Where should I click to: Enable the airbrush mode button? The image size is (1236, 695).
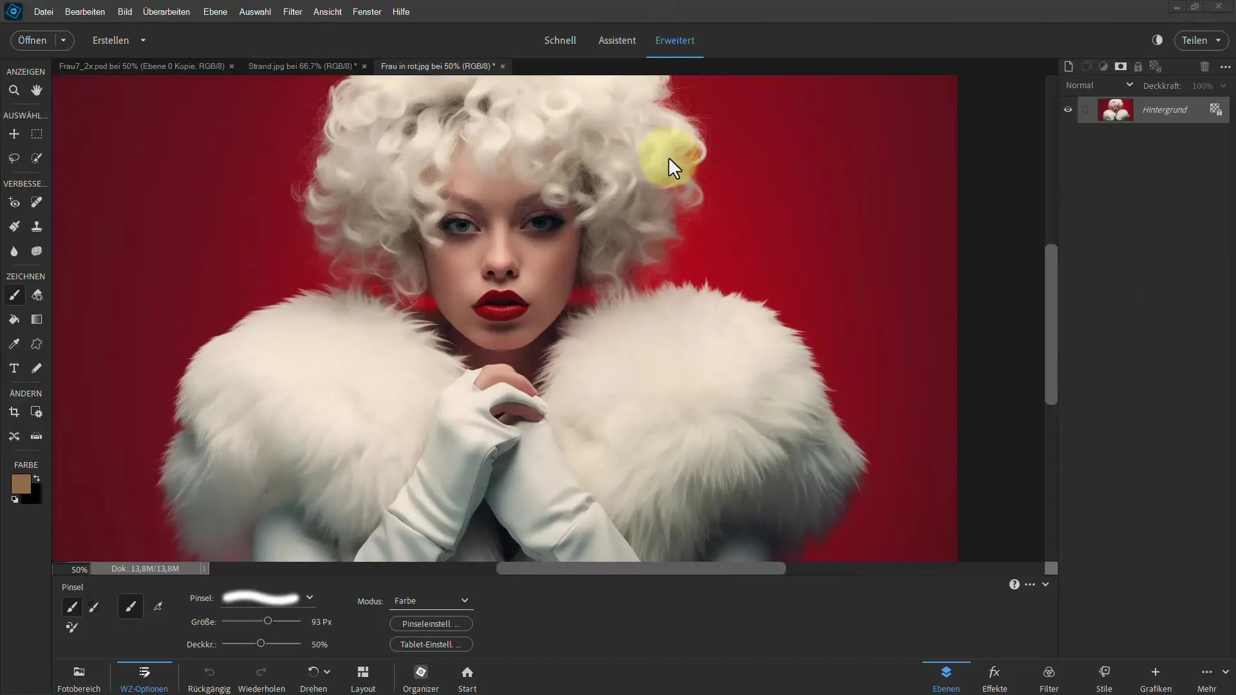(x=158, y=606)
